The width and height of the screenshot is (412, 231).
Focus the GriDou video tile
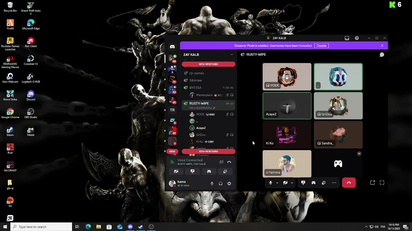(338, 106)
